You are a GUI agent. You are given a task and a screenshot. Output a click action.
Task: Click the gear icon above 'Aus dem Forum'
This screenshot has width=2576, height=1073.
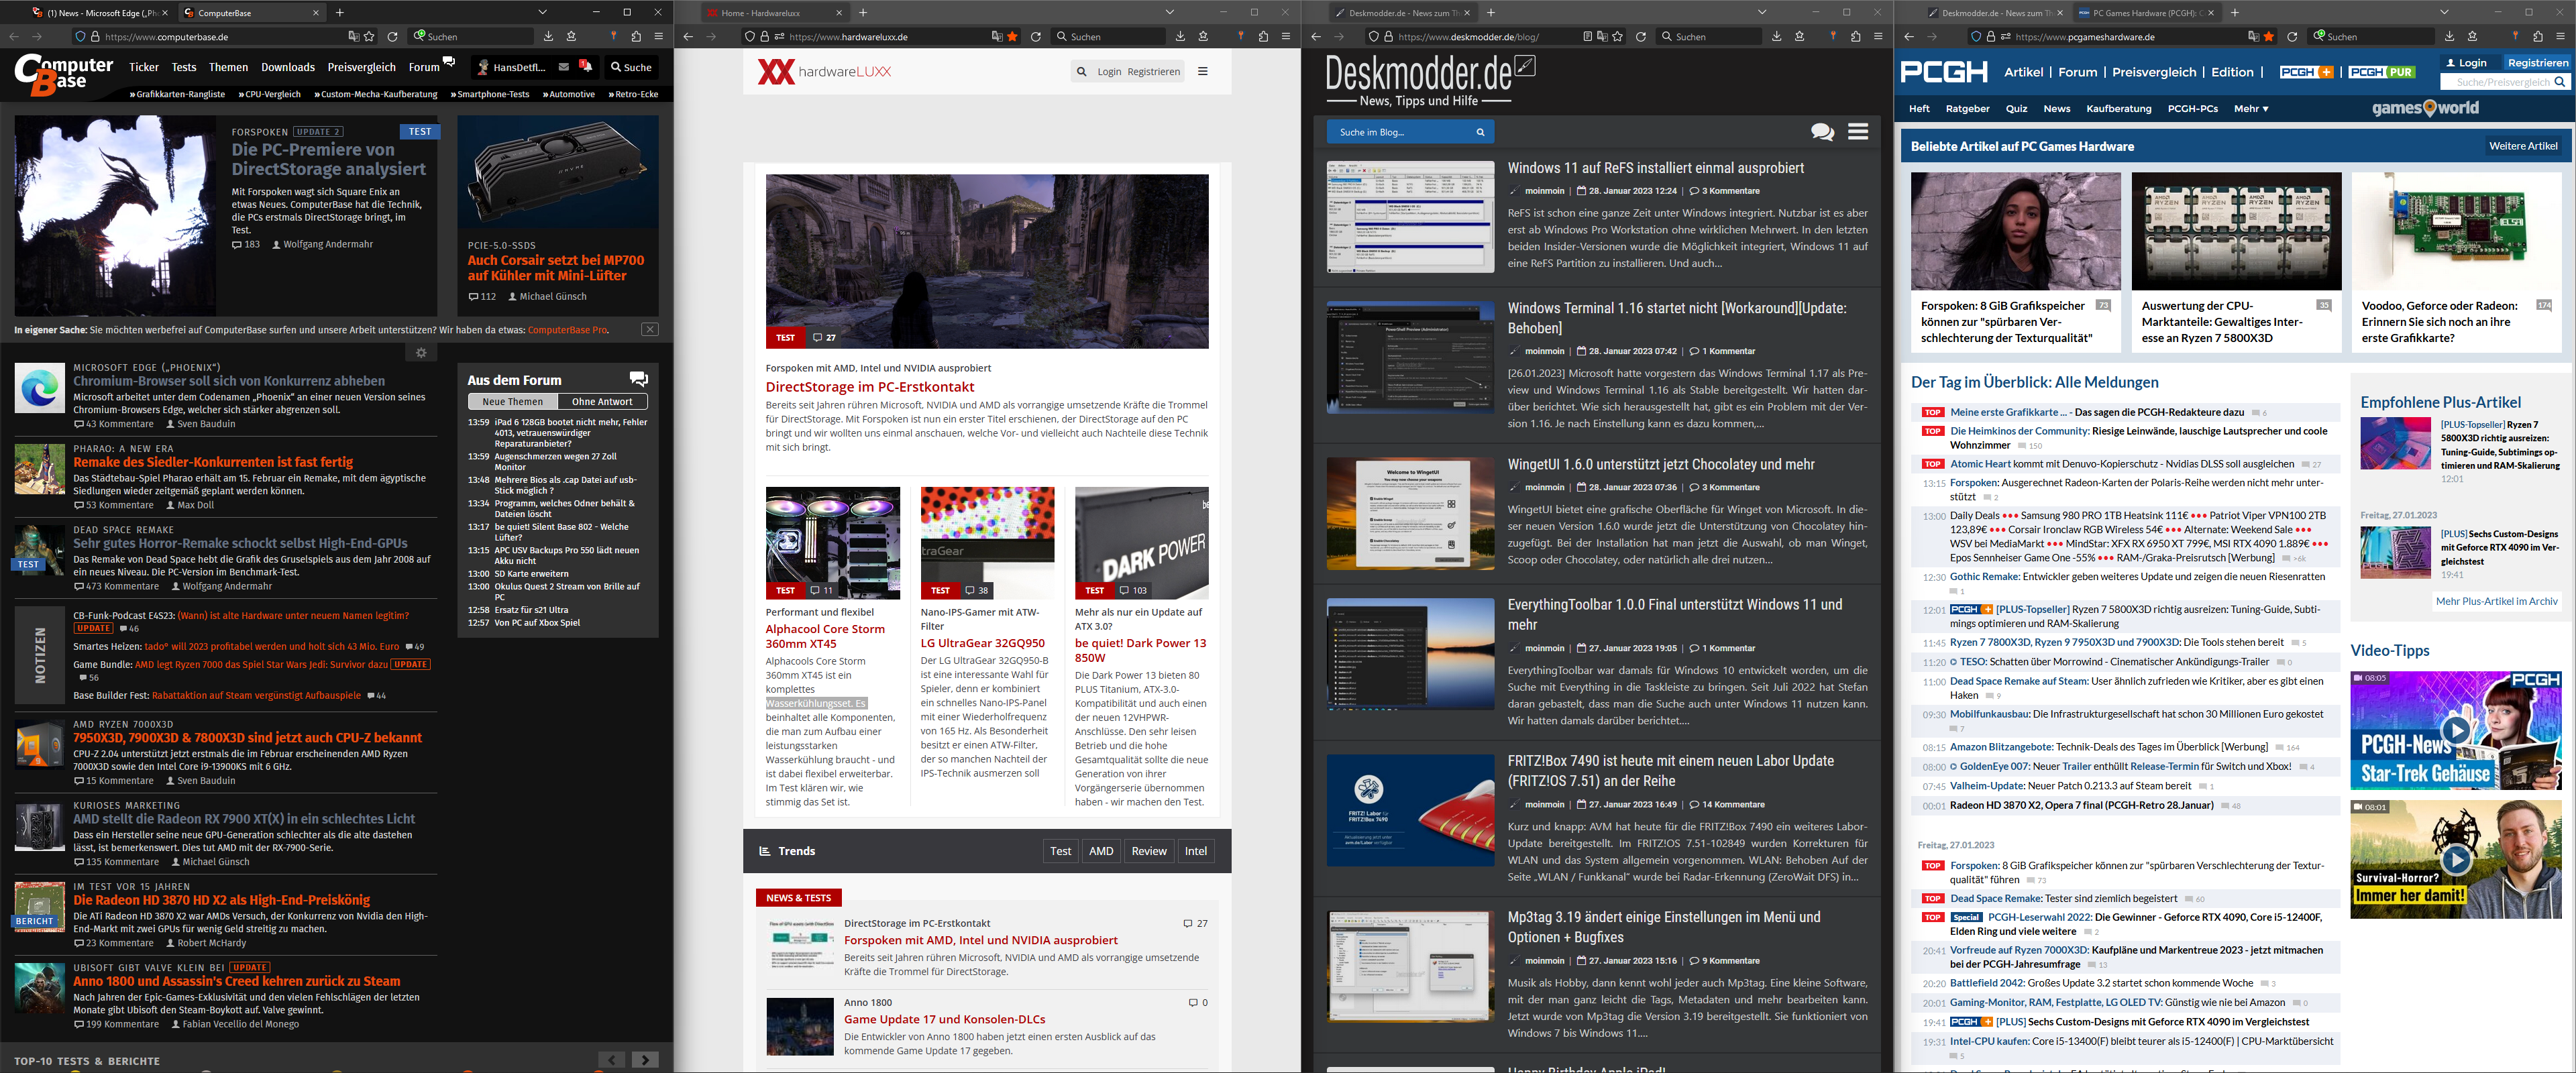point(421,352)
